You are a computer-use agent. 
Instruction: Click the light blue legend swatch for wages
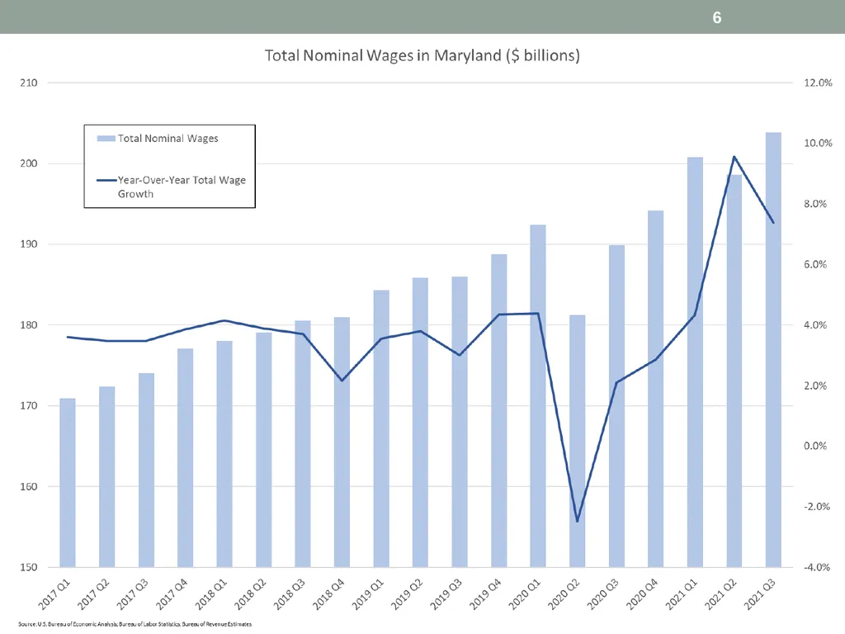pyautogui.click(x=106, y=139)
